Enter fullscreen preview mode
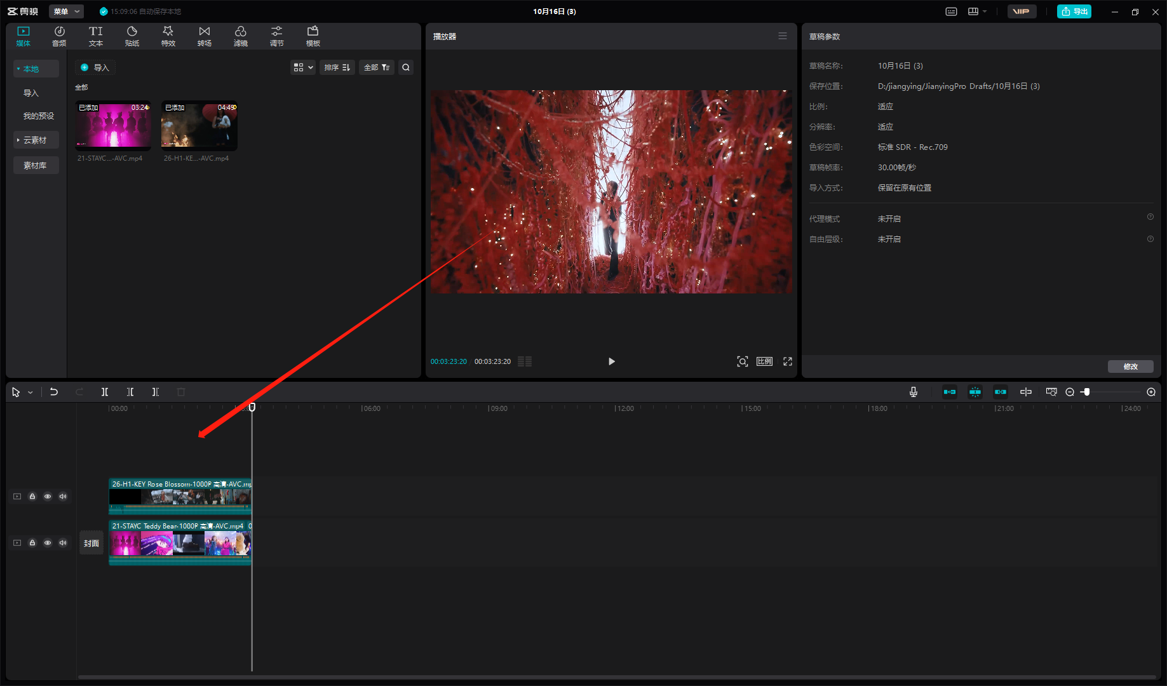The image size is (1167, 686). point(788,361)
